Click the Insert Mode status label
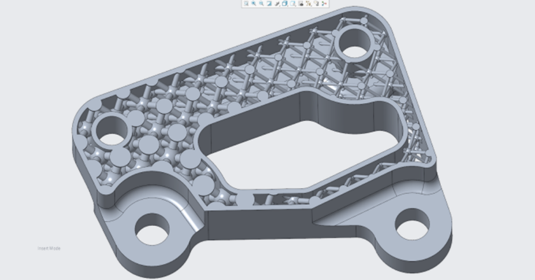535x280 pixels. coord(48,248)
